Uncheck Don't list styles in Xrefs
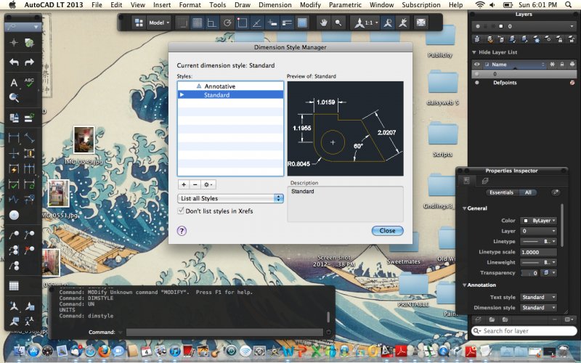 pyautogui.click(x=181, y=211)
